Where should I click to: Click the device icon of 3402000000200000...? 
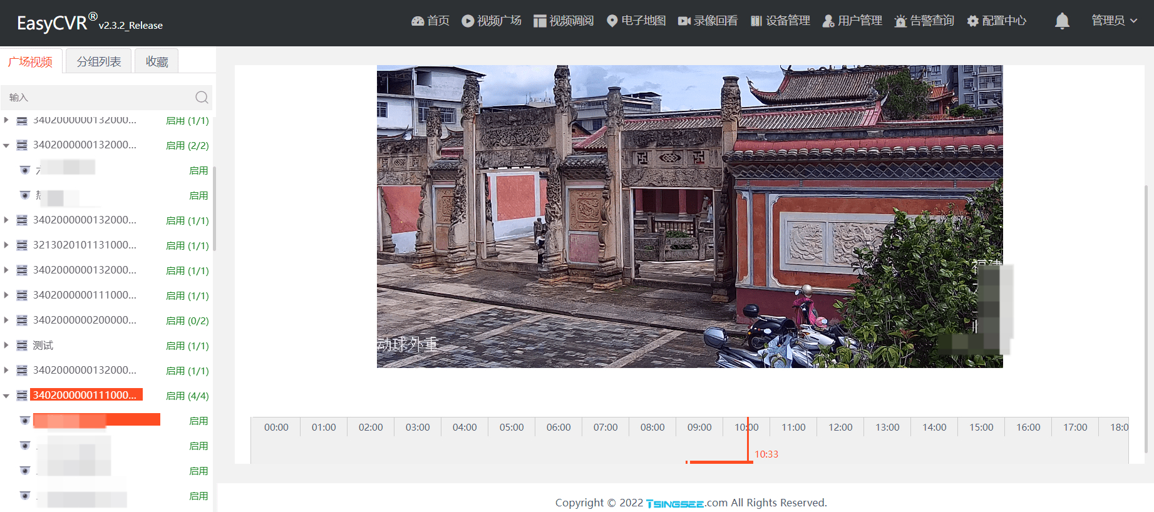pyautogui.click(x=22, y=320)
